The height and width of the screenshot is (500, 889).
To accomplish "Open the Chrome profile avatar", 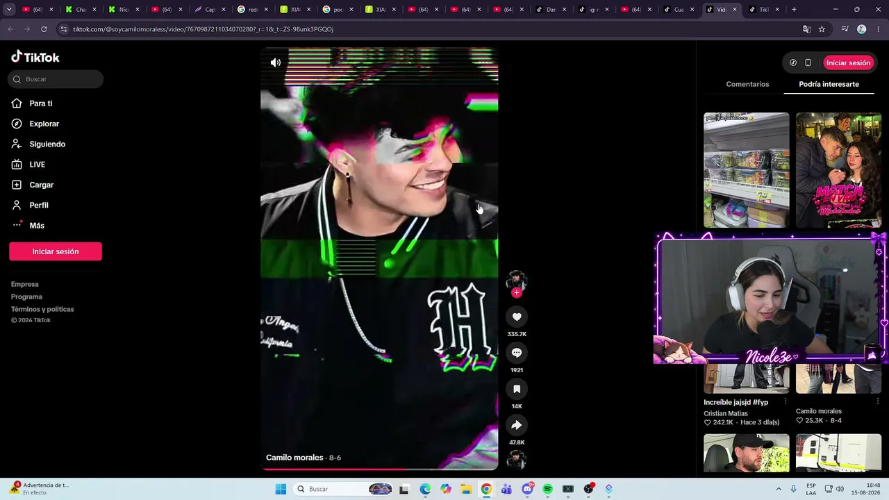I will 862,29.
